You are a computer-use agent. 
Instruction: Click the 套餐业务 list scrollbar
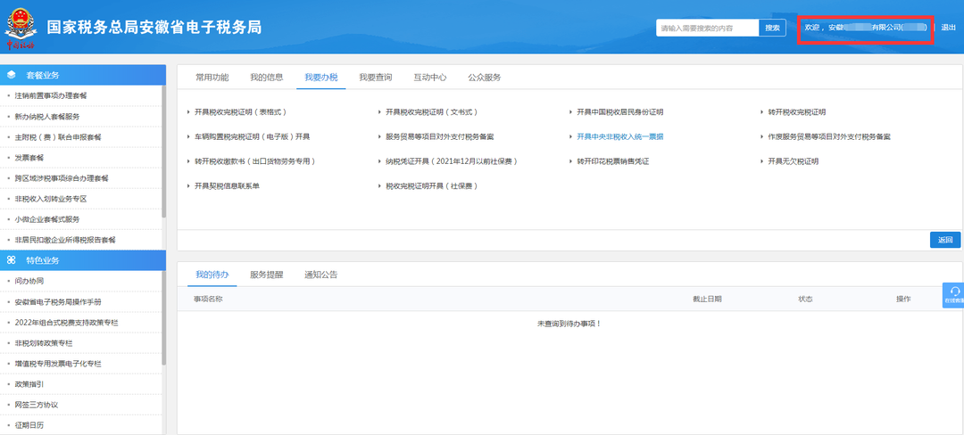pyautogui.click(x=163, y=152)
